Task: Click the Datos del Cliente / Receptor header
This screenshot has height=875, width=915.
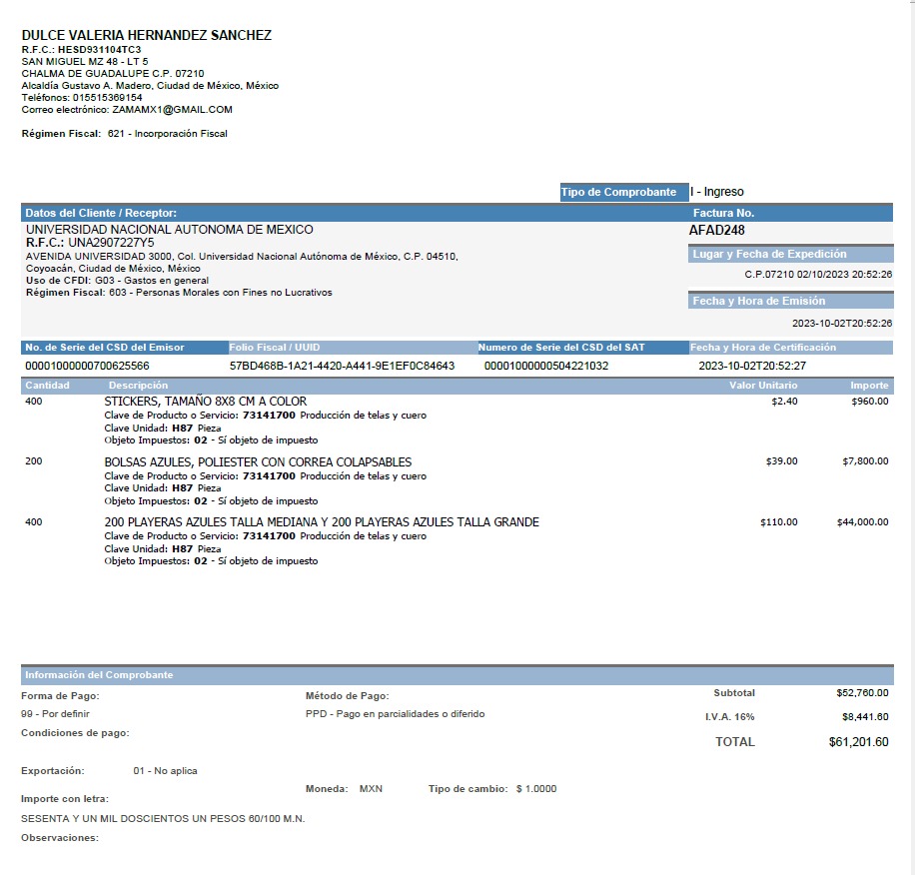Action: point(100,213)
